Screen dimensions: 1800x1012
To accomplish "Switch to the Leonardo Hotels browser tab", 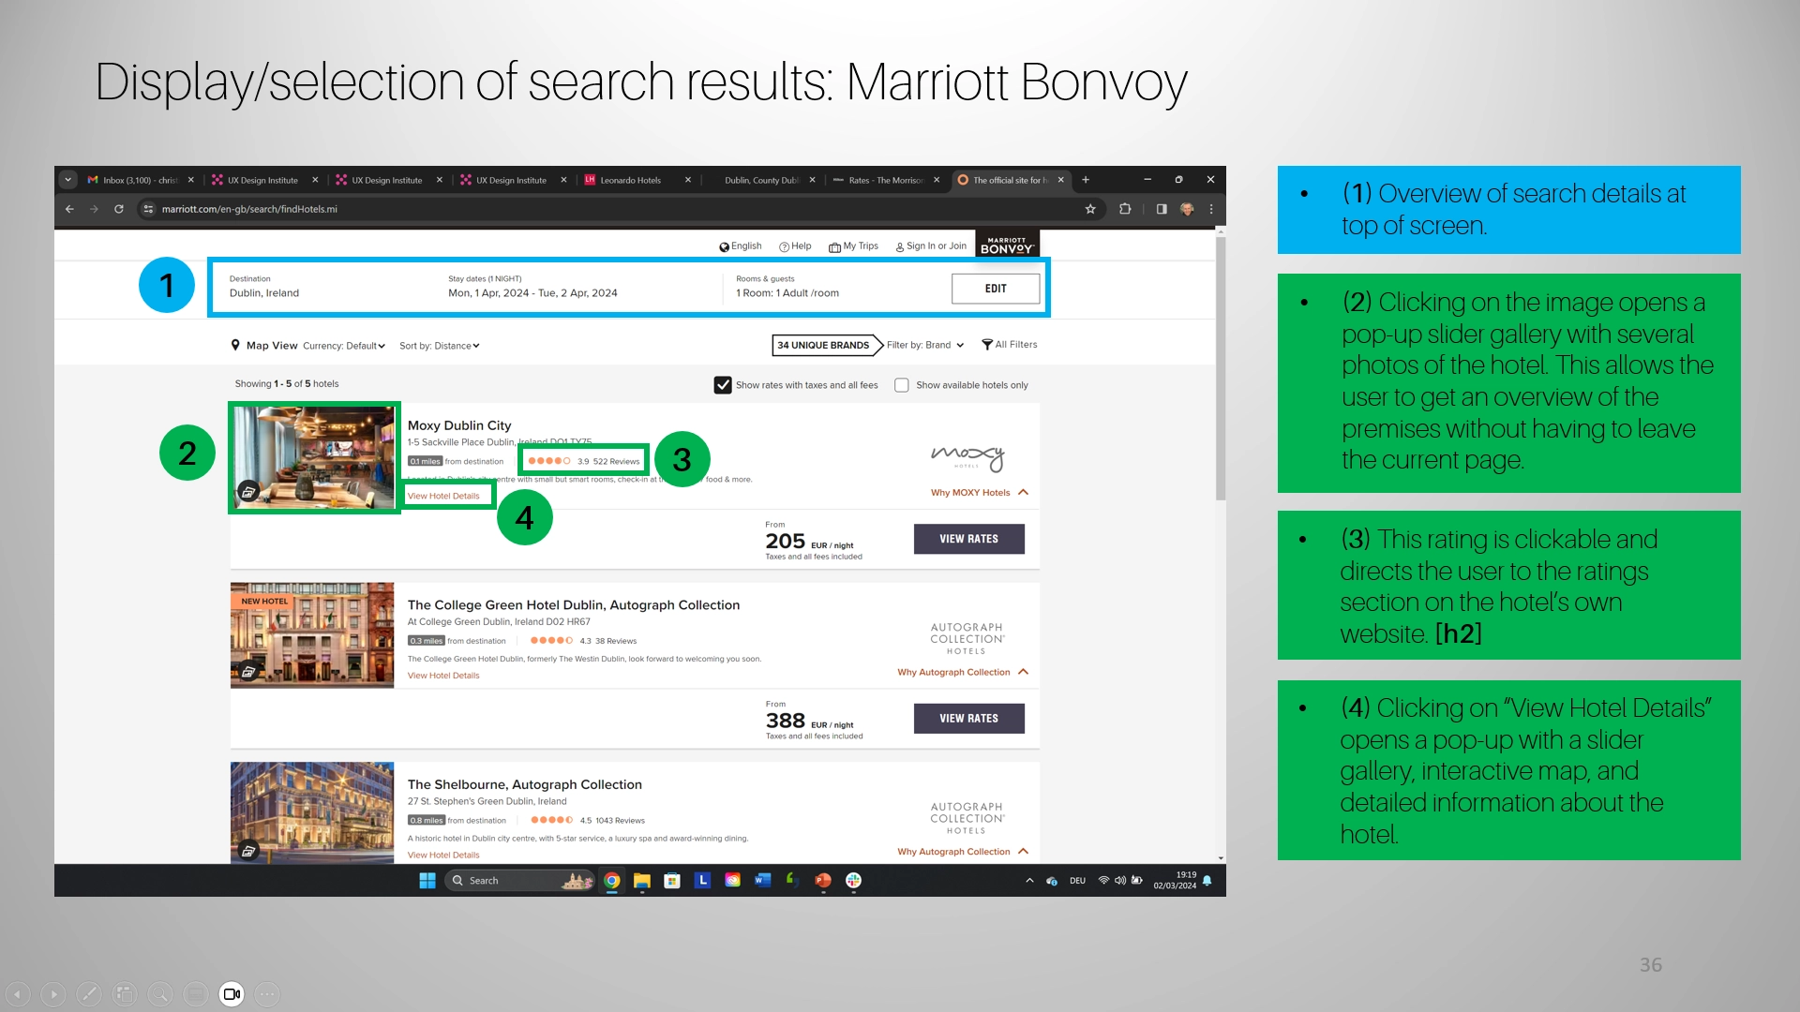I will [x=630, y=180].
